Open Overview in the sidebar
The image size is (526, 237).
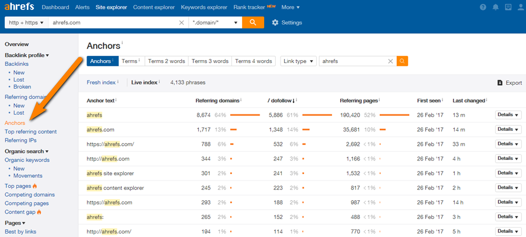coord(17,44)
